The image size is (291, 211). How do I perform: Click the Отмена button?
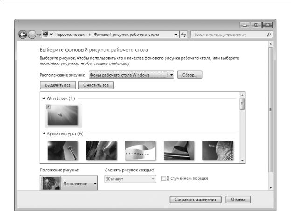(x=238, y=199)
